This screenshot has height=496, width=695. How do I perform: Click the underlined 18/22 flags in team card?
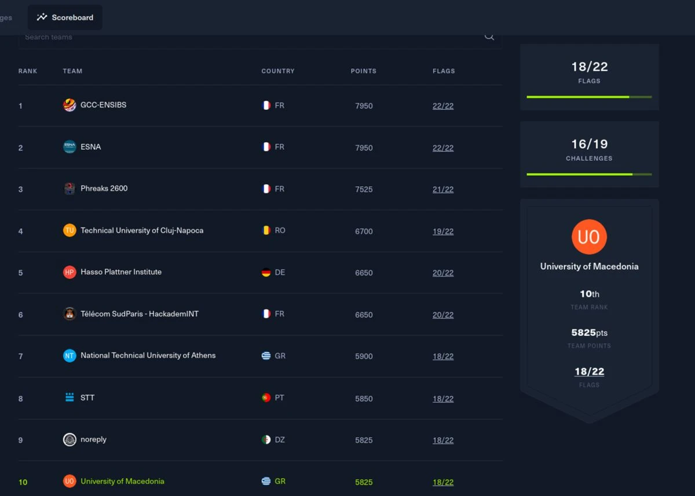pos(589,372)
